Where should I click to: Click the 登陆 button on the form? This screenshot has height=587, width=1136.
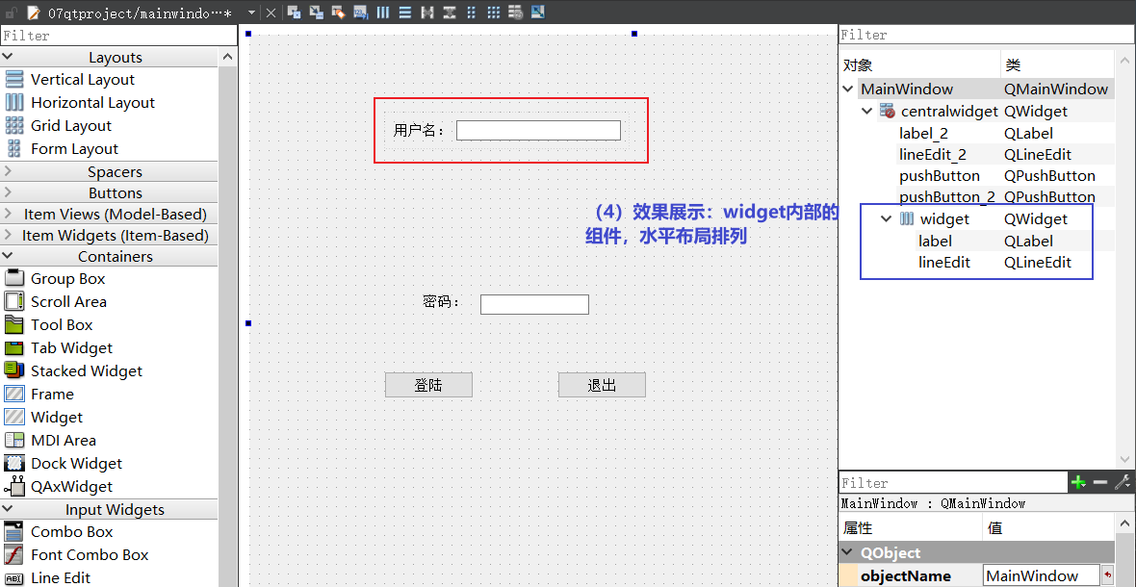click(428, 384)
